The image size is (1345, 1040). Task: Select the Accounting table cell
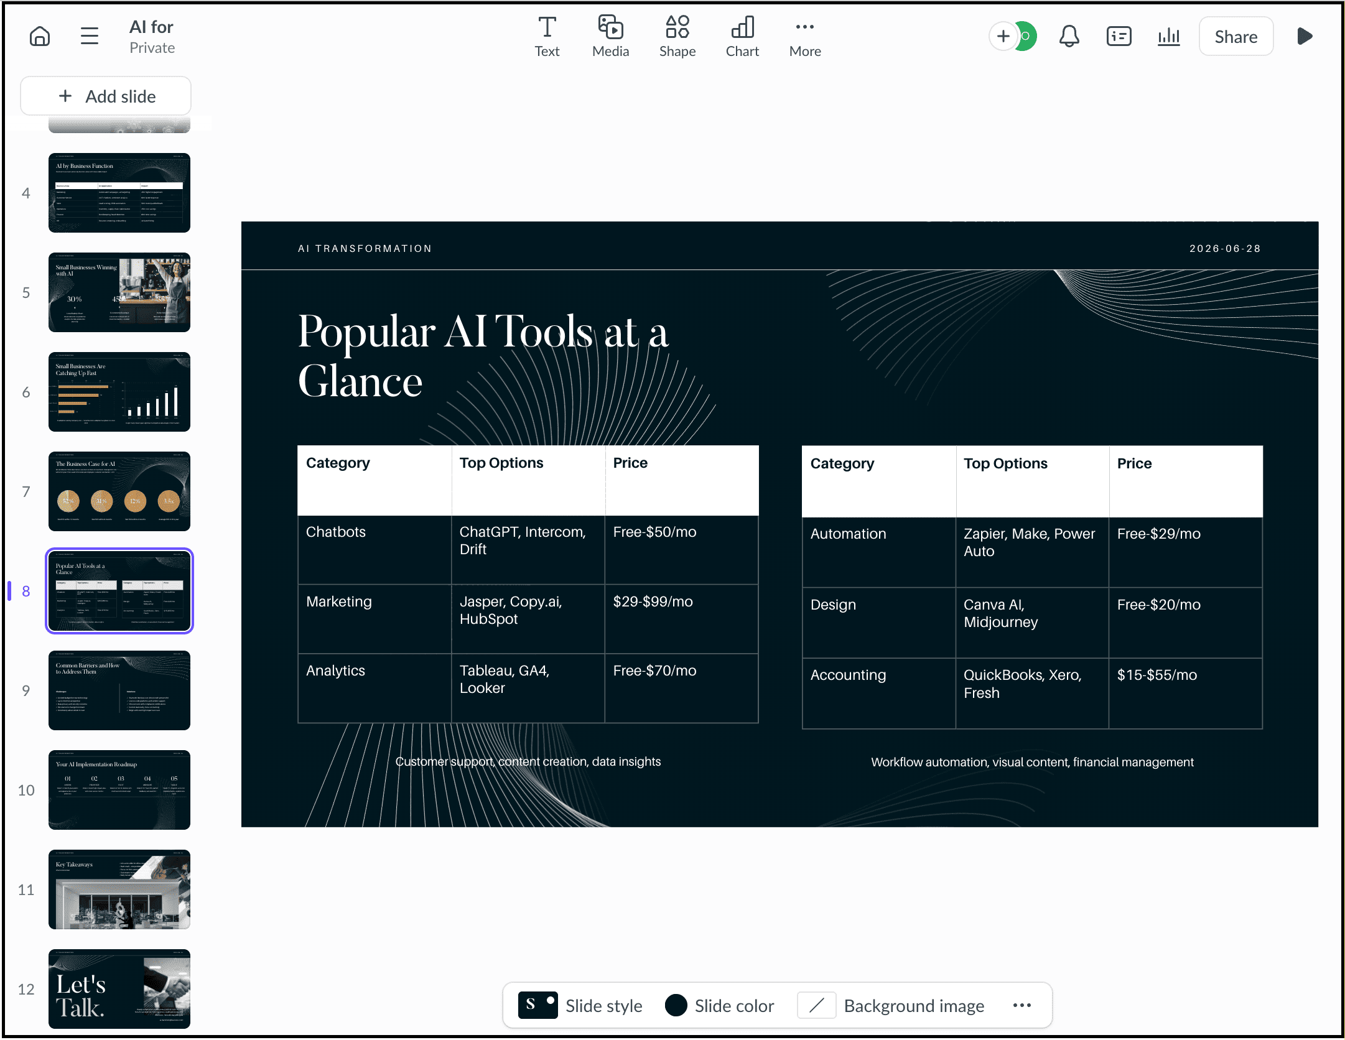tap(879, 694)
